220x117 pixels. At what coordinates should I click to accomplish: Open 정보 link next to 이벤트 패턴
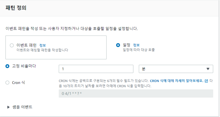pos(43,45)
